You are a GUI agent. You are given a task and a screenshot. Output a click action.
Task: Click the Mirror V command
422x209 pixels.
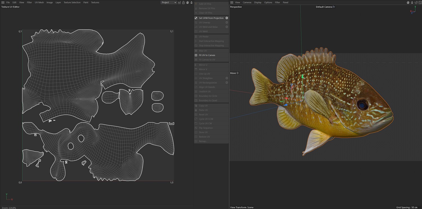211,69
